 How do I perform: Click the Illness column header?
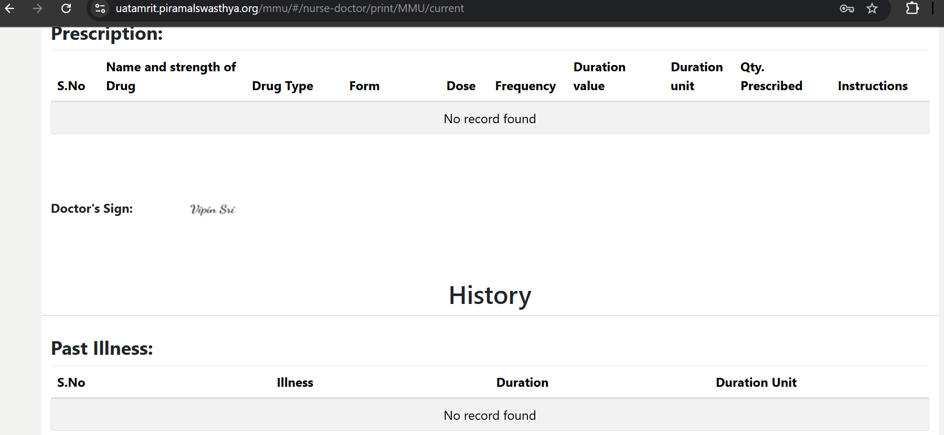click(x=295, y=383)
